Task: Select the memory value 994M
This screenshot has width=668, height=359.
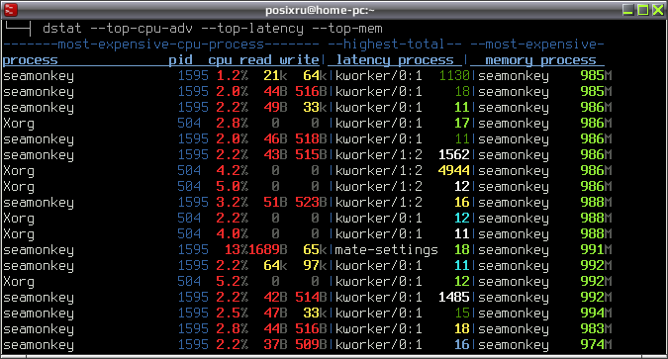Action: [x=596, y=314]
